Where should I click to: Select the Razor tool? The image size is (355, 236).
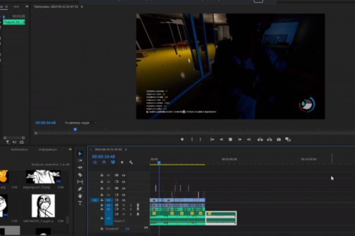(80, 175)
